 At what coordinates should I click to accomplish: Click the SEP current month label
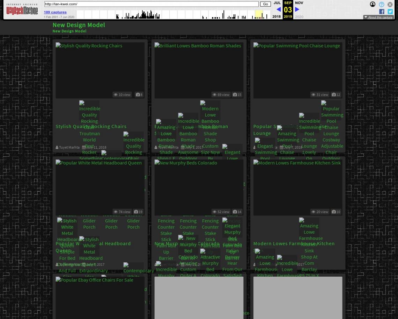288,3
